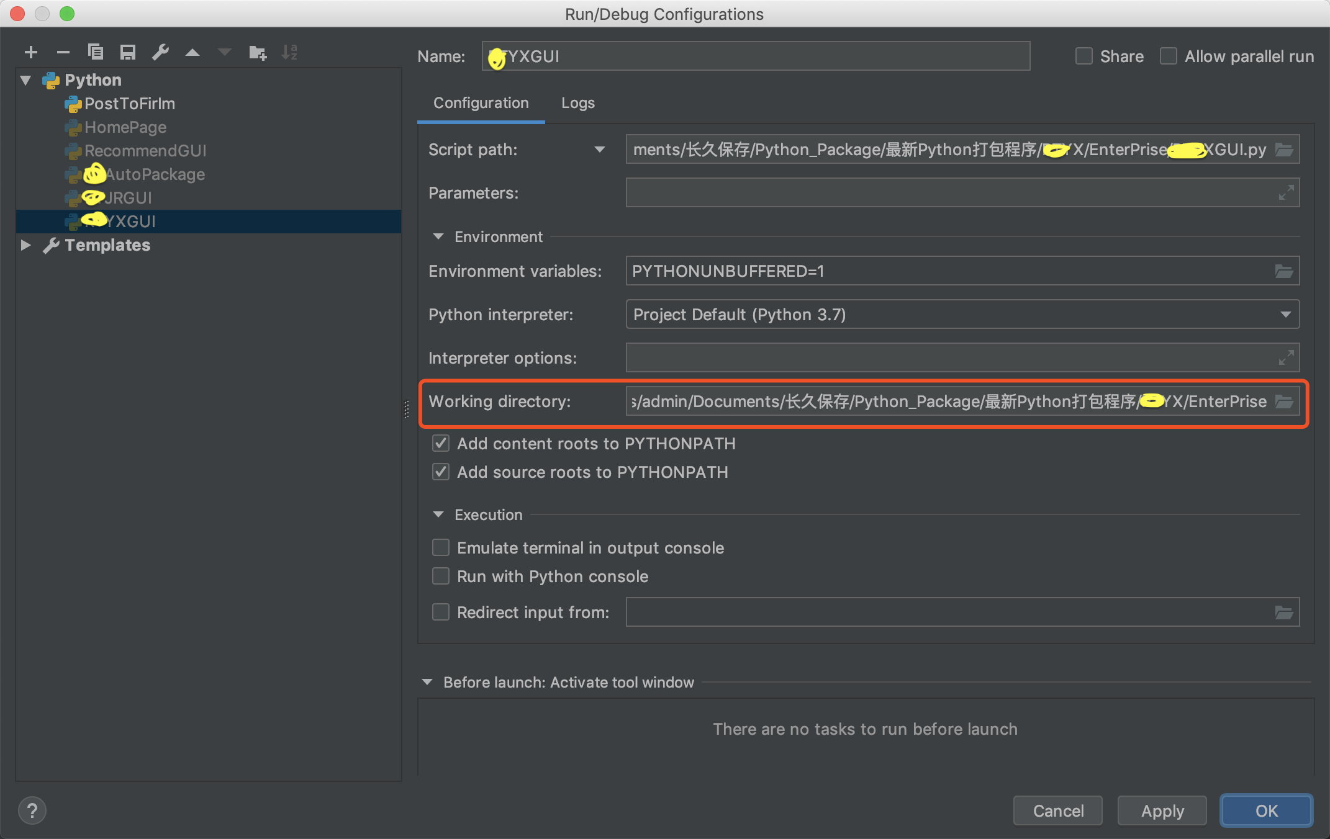The width and height of the screenshot is (1330, 839).
Task: Click the Save Configuration floppy icon
Action: click(128, 52)
